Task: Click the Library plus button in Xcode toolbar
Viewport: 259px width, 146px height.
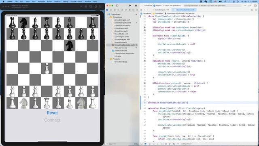Action: tap(245, 5)
